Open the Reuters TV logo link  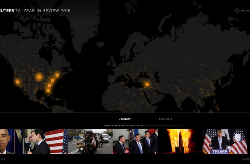pos(10,11)
